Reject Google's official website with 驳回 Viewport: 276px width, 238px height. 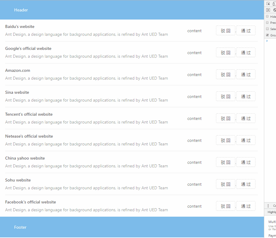pyautogui.click(x=226, y=53)
